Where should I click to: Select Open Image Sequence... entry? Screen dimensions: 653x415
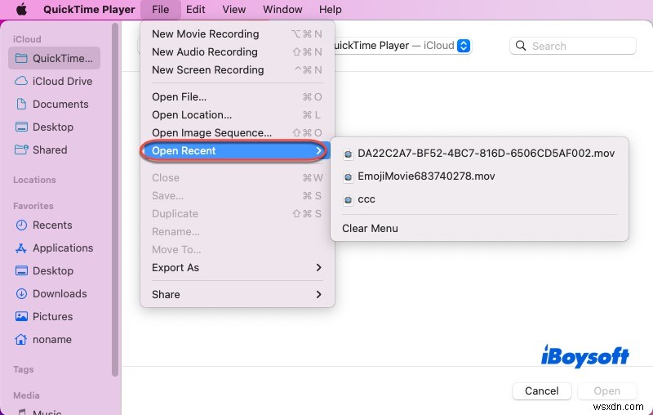[x=237, y=132]
